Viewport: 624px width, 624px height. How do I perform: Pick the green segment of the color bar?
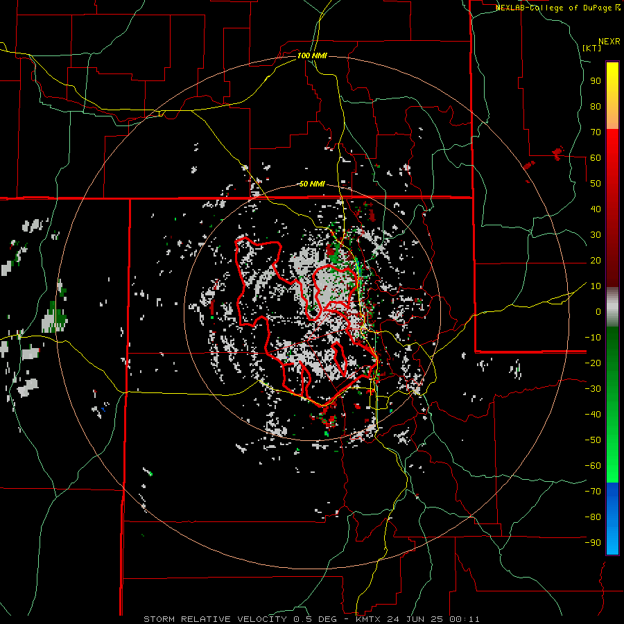[x=612, y=405]
